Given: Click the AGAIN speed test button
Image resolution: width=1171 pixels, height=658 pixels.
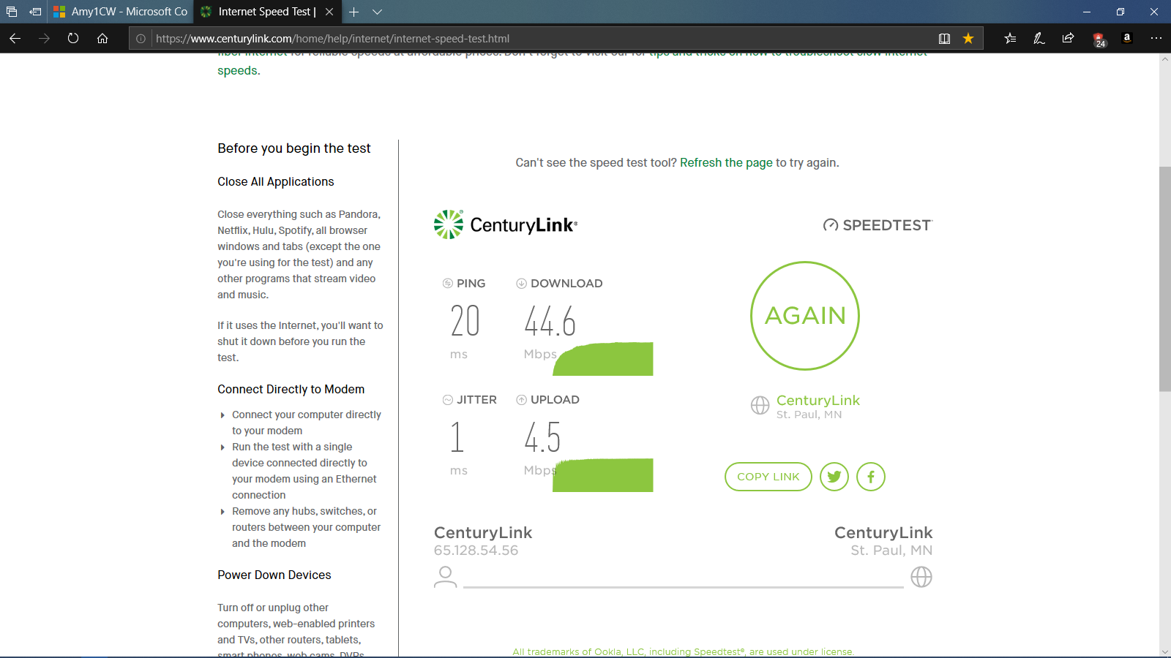Looking at the screenshot, I should pos(805,316).
